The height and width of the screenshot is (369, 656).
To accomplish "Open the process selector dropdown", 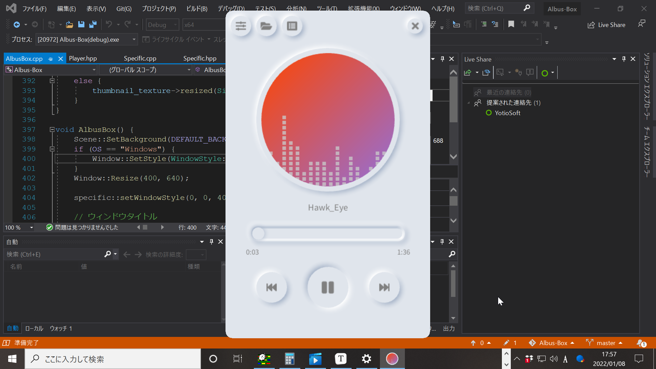I will (x=86, y=40).
